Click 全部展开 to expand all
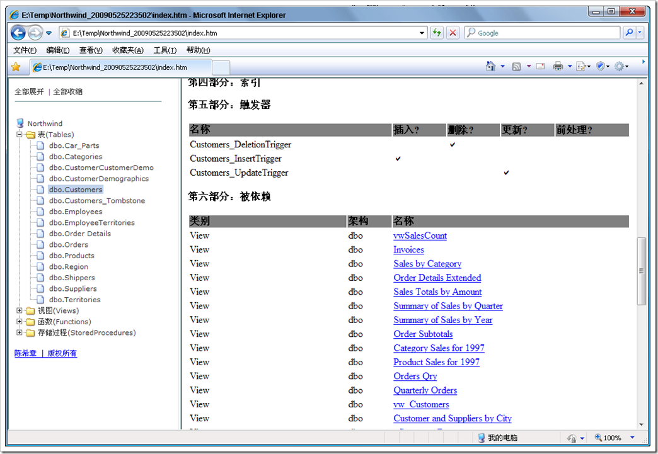This screenshot has height=454, width=658. point(29,92)
